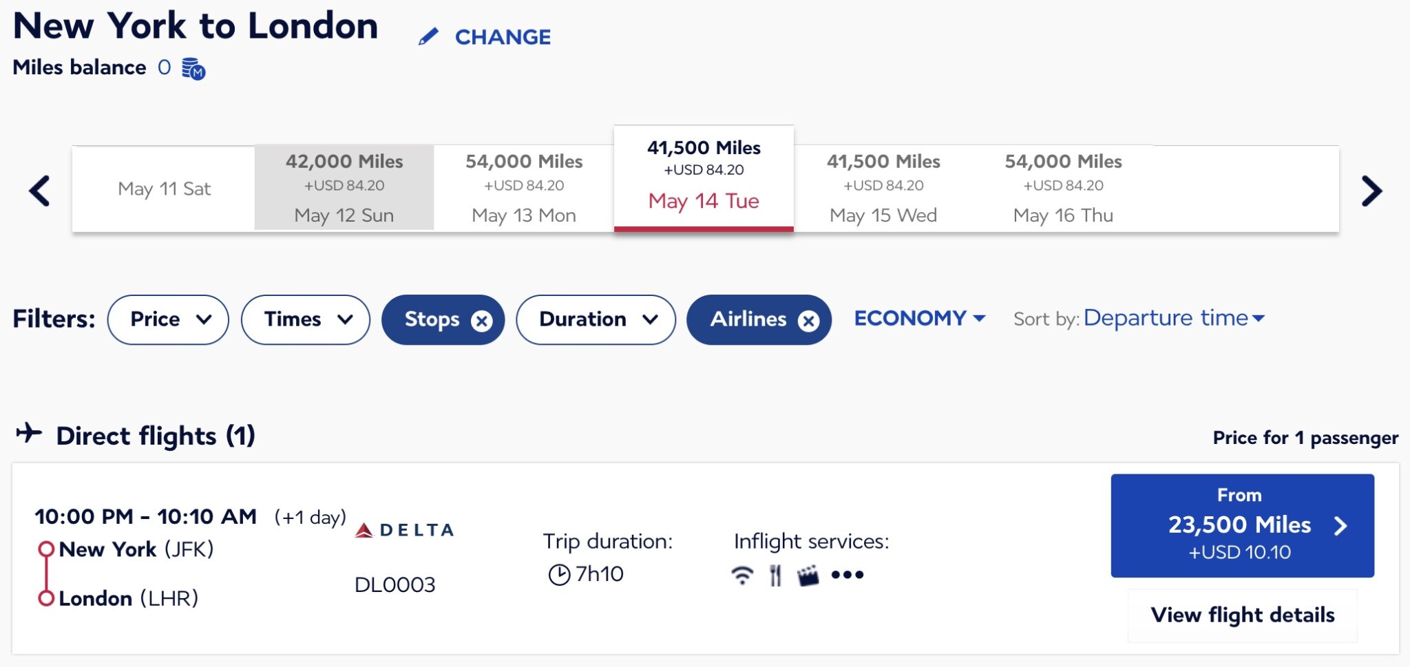Expand the Times filter options
This screenshot has height=667, width=1410.
[305, 319]
